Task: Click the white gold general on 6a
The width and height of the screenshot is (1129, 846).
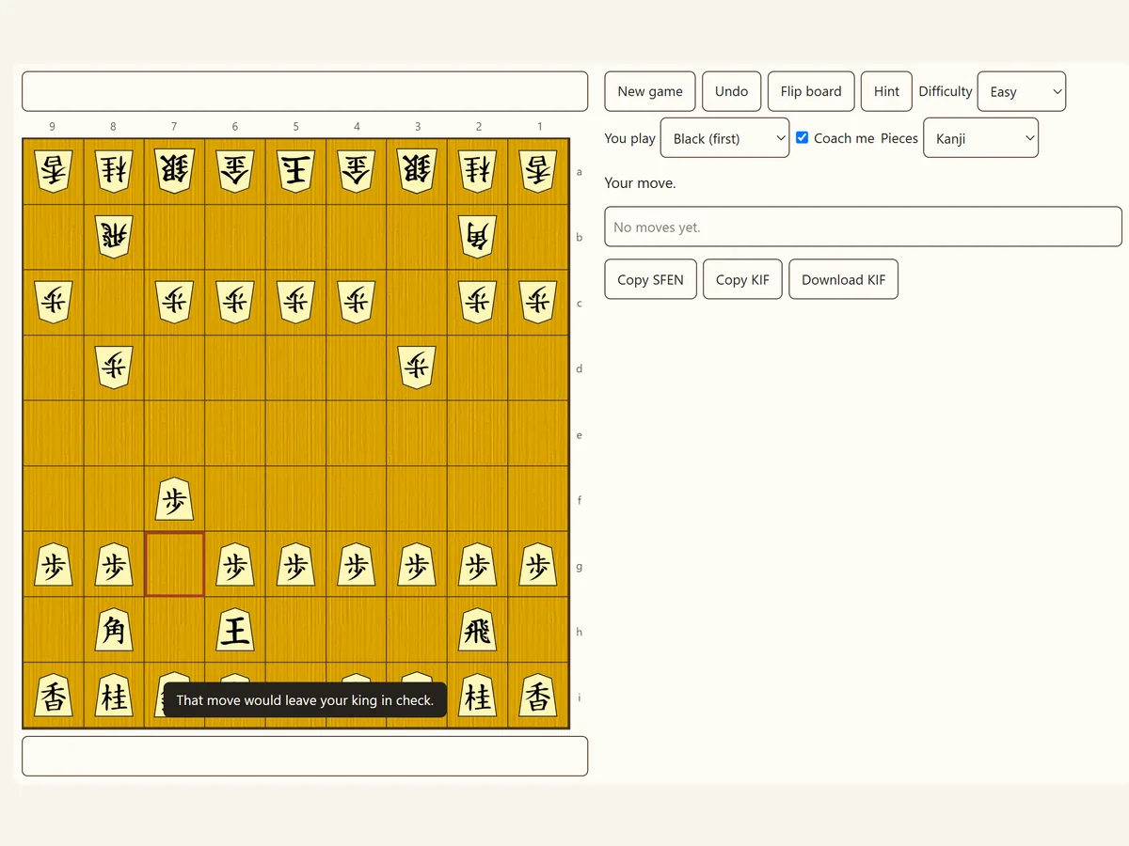Action: (x=235, y=170)
